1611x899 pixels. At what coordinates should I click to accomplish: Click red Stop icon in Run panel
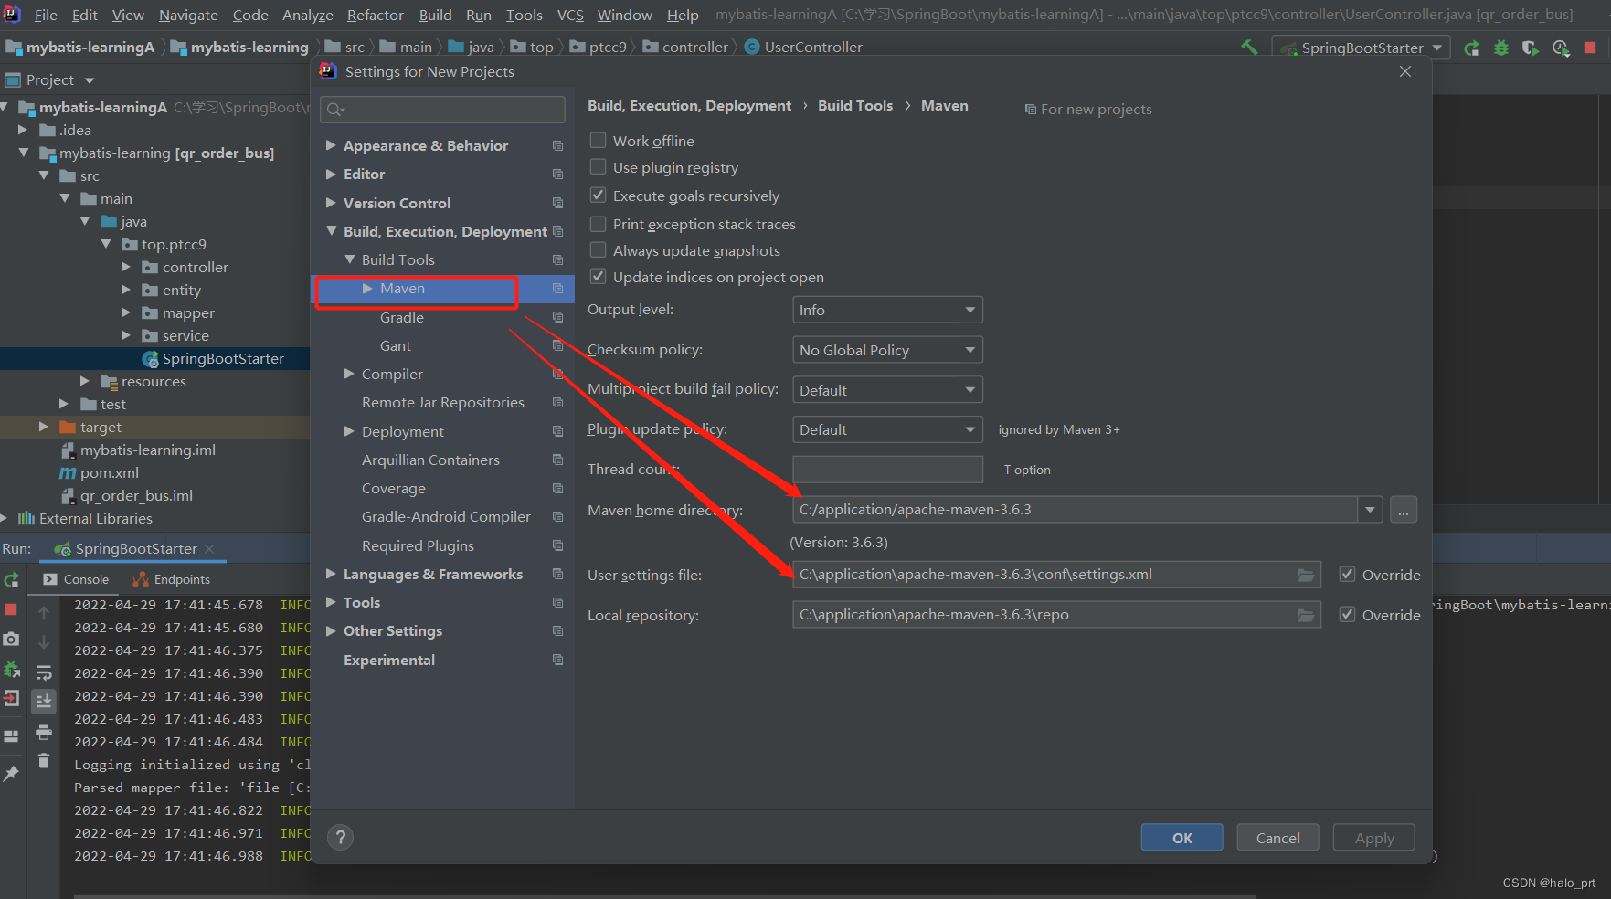tap(12, 609)
